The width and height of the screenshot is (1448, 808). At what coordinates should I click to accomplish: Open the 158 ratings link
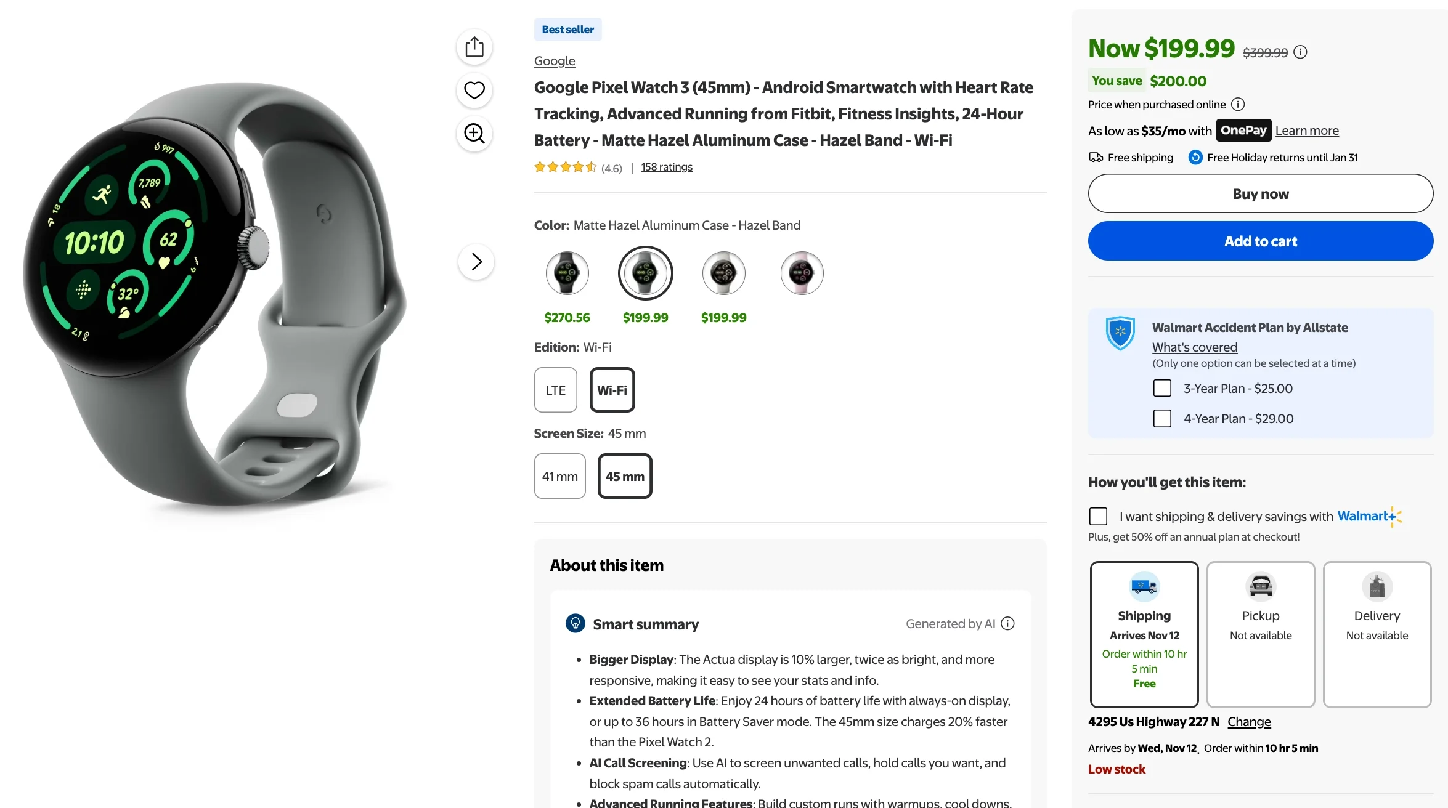tap(666, 167)
